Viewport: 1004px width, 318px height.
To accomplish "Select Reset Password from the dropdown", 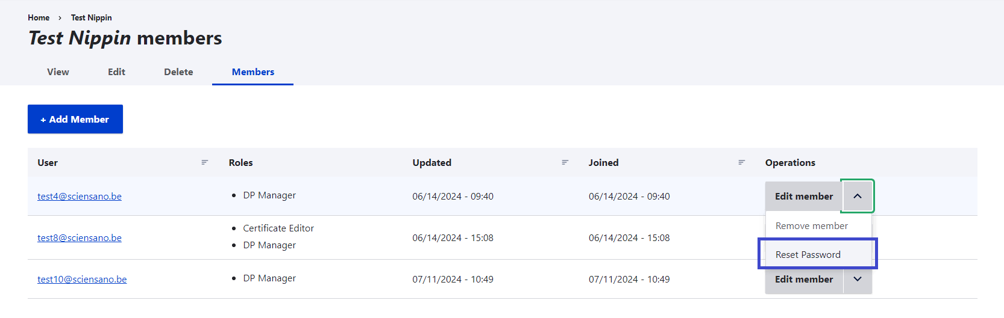I will point(808,254).
